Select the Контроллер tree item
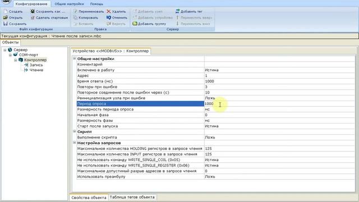 (35, 60)
